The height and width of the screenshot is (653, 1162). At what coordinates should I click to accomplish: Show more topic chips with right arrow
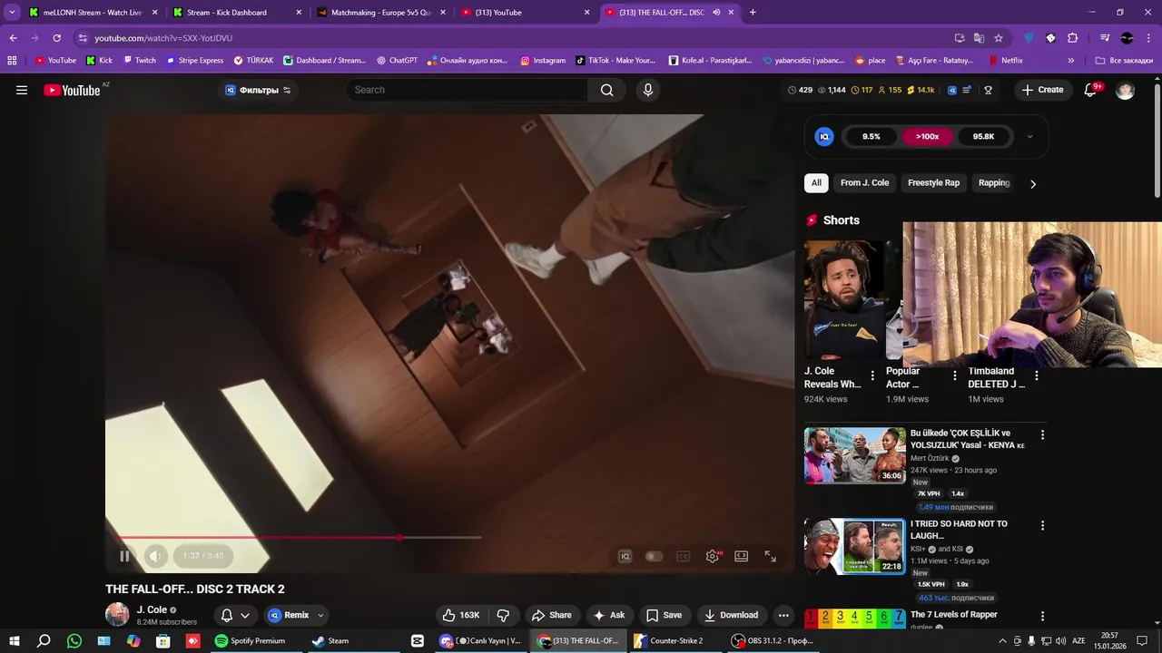pos(1032,183)
